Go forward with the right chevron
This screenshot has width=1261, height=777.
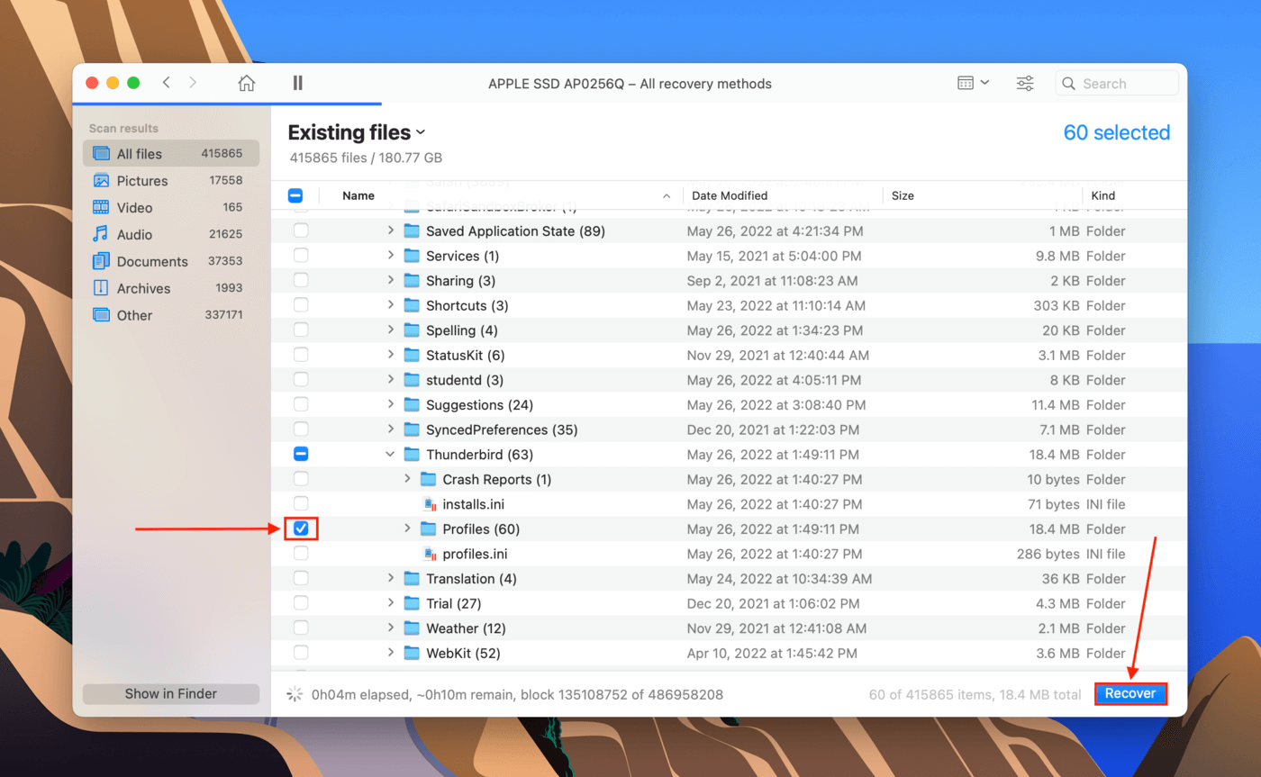[193, 83]
